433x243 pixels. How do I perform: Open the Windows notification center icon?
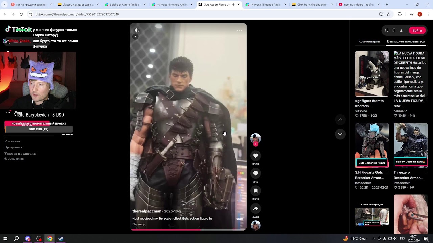coord(426,239)
